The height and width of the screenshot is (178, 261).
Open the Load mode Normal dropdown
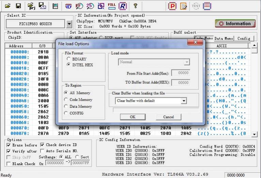(x=186, y=62)
